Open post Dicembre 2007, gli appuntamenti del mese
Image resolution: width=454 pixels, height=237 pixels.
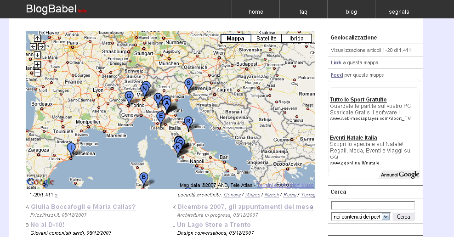point(245,207)
